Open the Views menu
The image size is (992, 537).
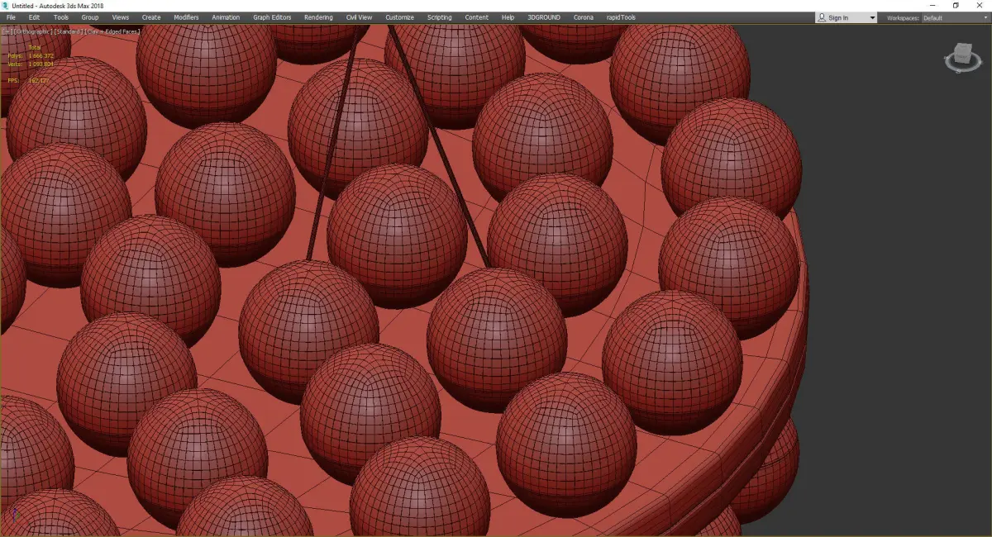[121, 17]
